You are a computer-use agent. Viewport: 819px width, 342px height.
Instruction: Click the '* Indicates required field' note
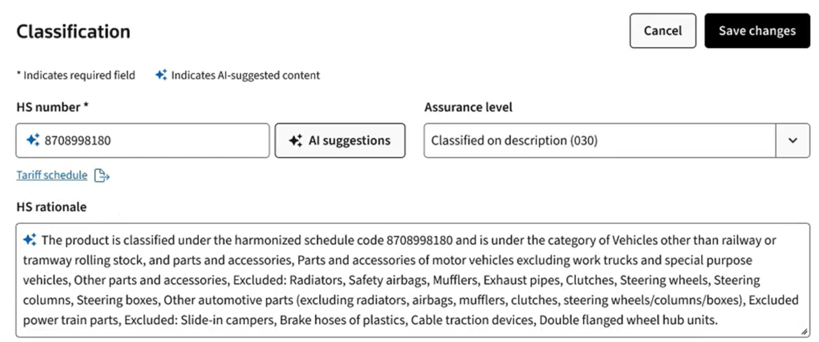coord(76,75)
